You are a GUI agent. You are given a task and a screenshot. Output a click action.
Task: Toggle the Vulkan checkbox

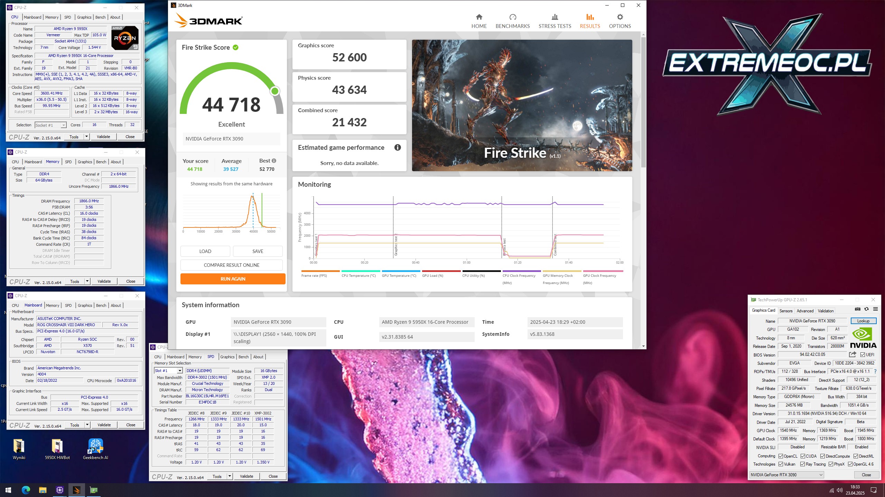click(x=781, y=464)
